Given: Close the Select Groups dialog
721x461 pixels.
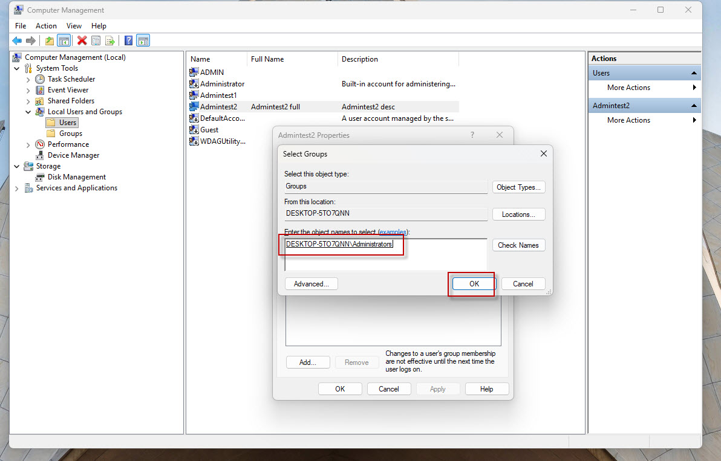Looking at the screenshot, I should [544, 153].
